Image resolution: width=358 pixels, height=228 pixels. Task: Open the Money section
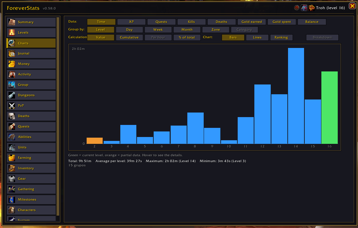tap(31, 64)
